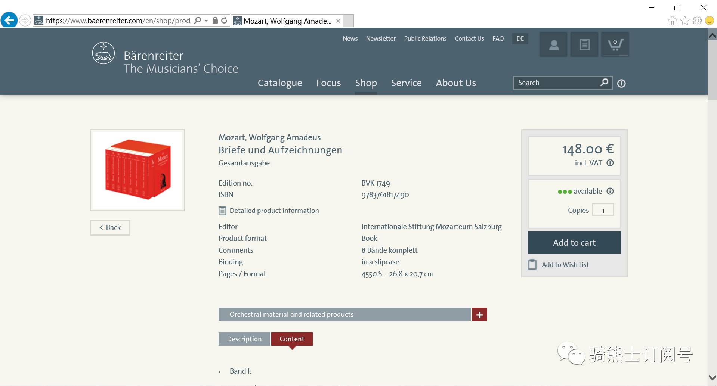This screenshot has width=717, height=386.
Task: Click the title Briefe und Aufzeichnungen
Action: (x=280, y=150)
